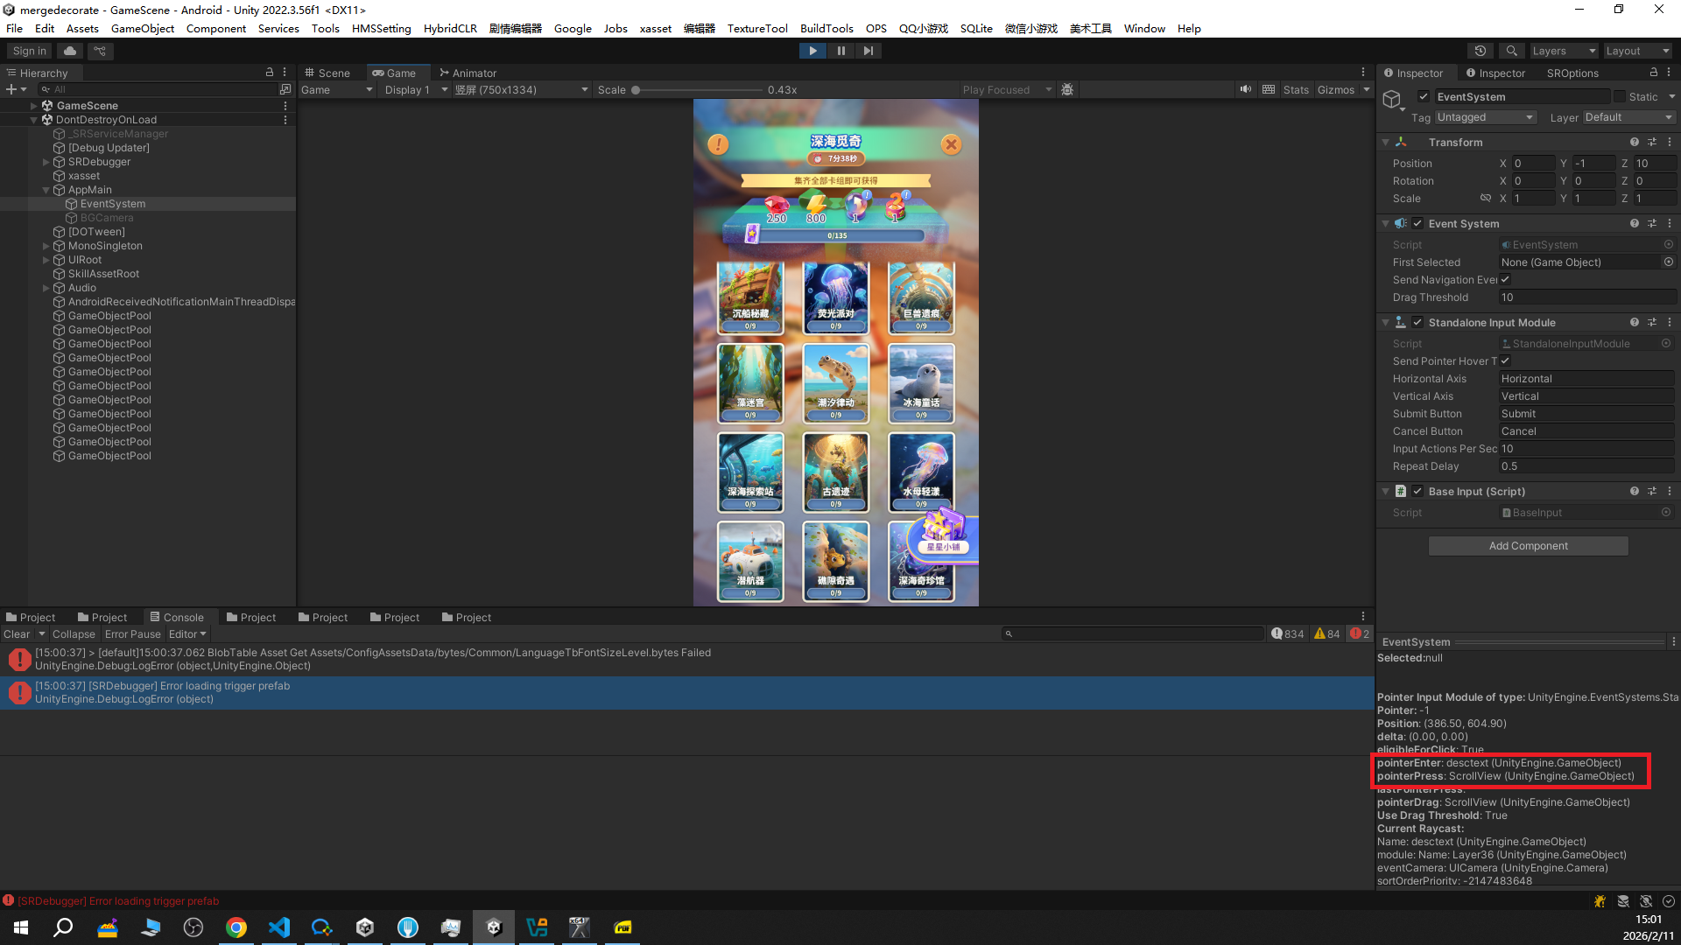Click the console Clear button

tap(17, 634)
